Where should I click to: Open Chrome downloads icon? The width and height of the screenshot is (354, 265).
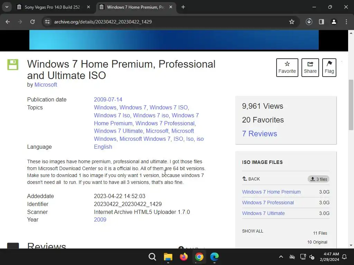tap(309, 22)
